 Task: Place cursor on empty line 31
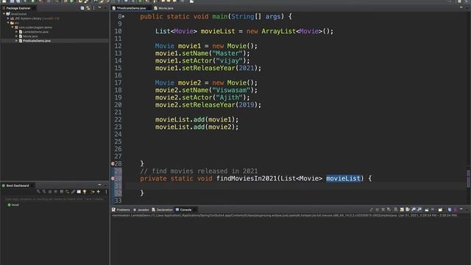click(x=296, y=186)
